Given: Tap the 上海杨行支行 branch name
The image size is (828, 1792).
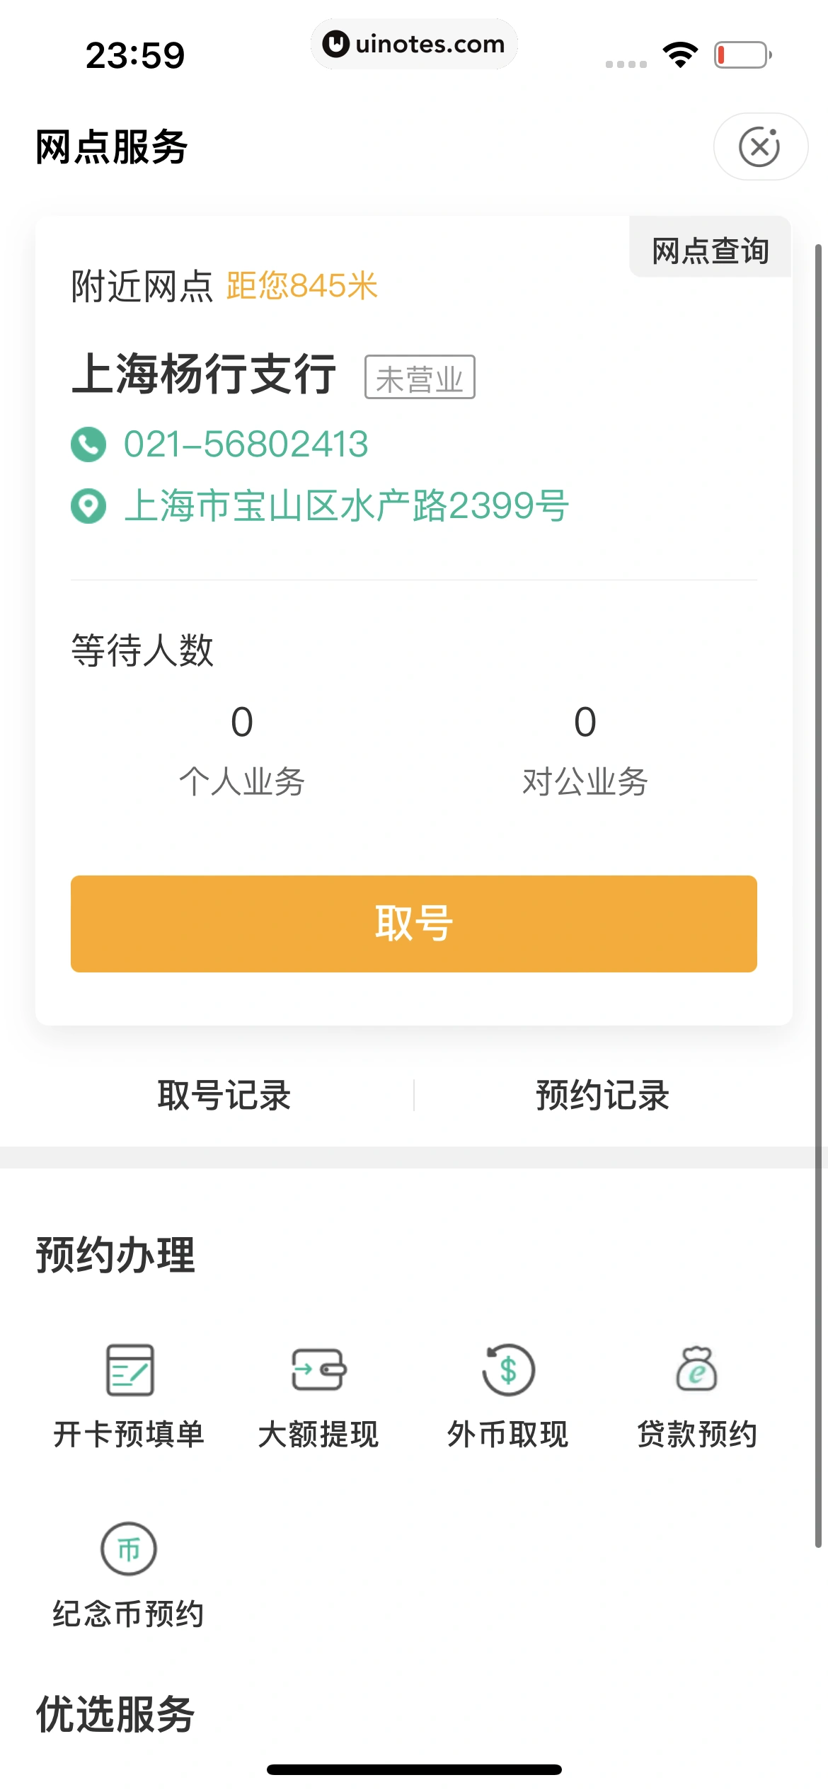Looking at the screenshot, I should [205, 374].
